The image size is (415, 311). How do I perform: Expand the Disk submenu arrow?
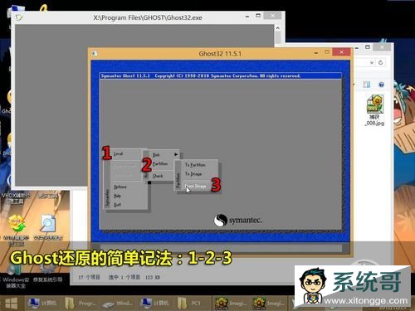tap(176, 154)
